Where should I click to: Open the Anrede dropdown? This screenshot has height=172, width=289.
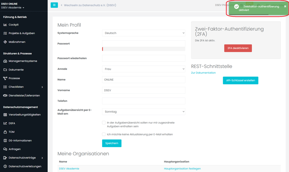coord(144,69)
